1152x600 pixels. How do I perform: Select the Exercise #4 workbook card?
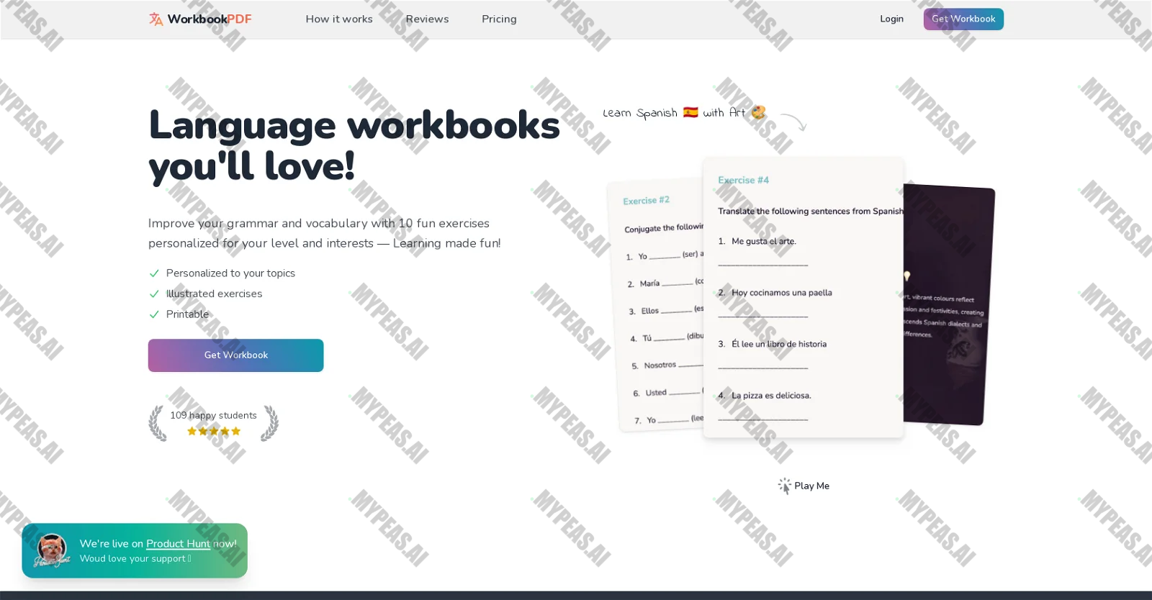[x=804, y=298]
